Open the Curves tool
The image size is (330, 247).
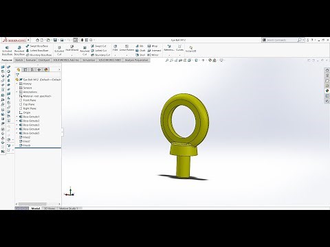179,48
